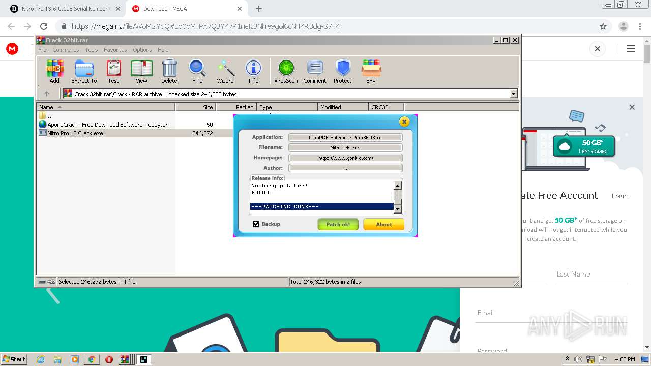Sort by Packed column header
This screenshot has height=366, width=651.
click(236, 107)
